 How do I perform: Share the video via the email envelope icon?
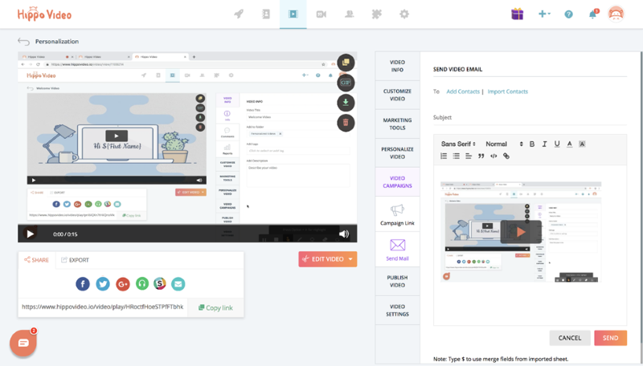tap(178, 283)
